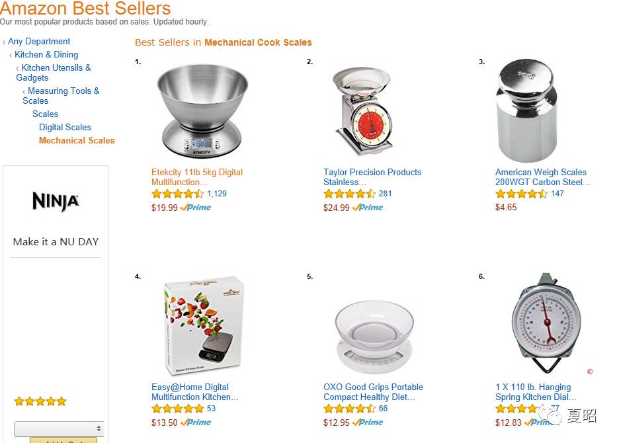Click the Prime badge beside $12.95
Image resolution: width=617 pixels, height=443 pixels.
pos(368,423)
